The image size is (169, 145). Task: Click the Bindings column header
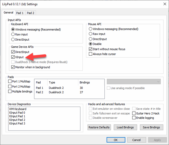pos(91,83)
